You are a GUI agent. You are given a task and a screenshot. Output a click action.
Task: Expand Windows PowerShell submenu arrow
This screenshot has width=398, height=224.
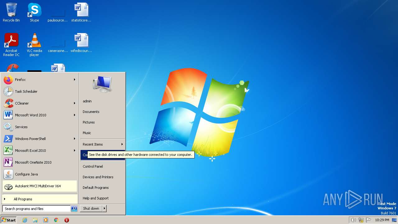click(x=75, y=139)
